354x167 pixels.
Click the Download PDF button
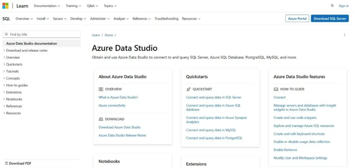[18, 163]
